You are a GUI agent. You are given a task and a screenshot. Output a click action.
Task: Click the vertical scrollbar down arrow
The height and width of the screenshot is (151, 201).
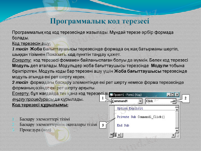tap(177, 131)
